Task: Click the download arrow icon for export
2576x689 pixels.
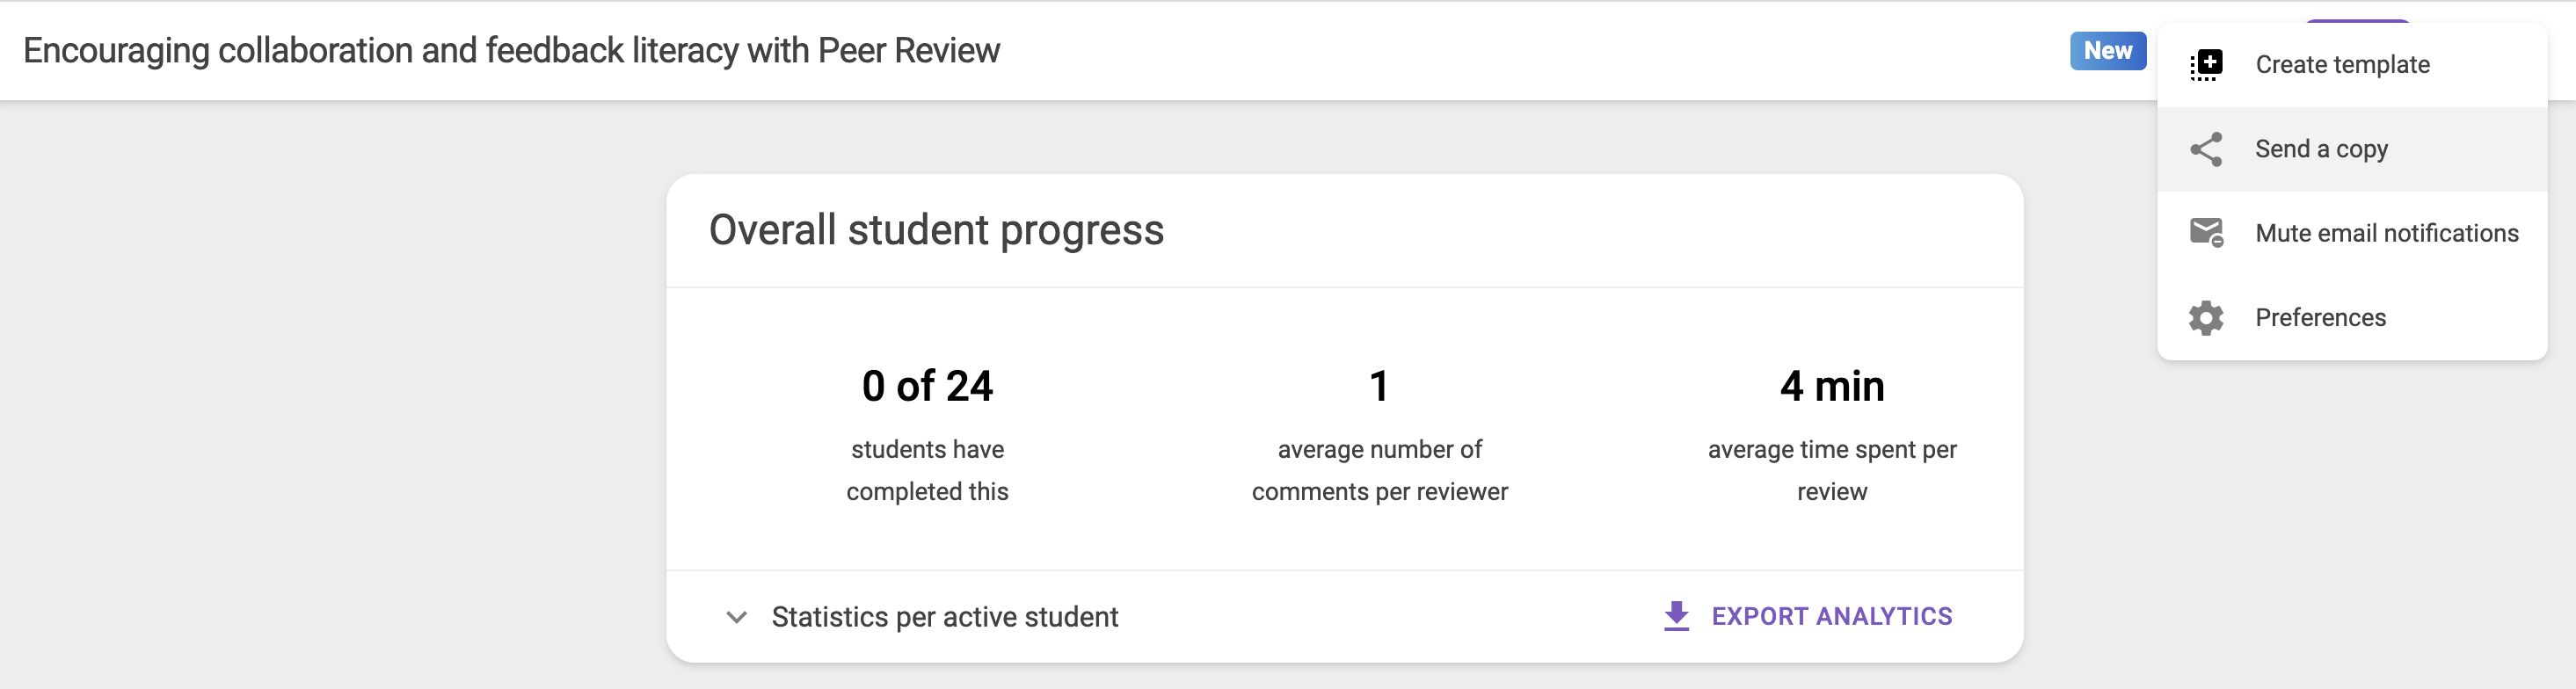Action: tap(1676, 616)
